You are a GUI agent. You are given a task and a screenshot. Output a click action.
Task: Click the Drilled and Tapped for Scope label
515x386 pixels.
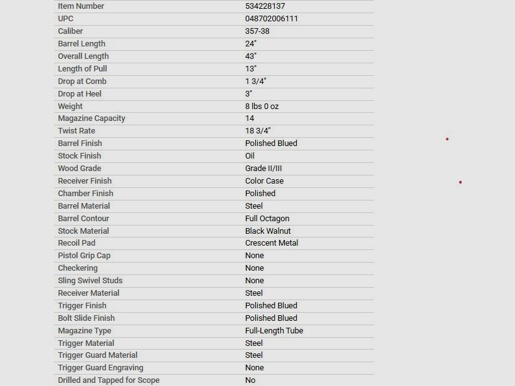click(109, 380)
